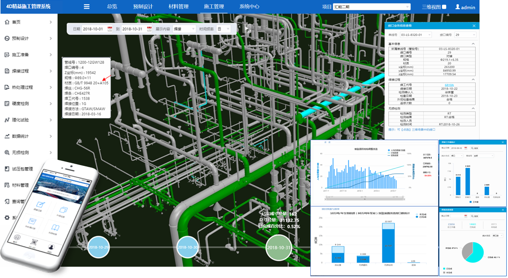The height and width of the screenshot is (278, 508).
Task: Click the 6810A welder code link
Action: coord(449,85)
